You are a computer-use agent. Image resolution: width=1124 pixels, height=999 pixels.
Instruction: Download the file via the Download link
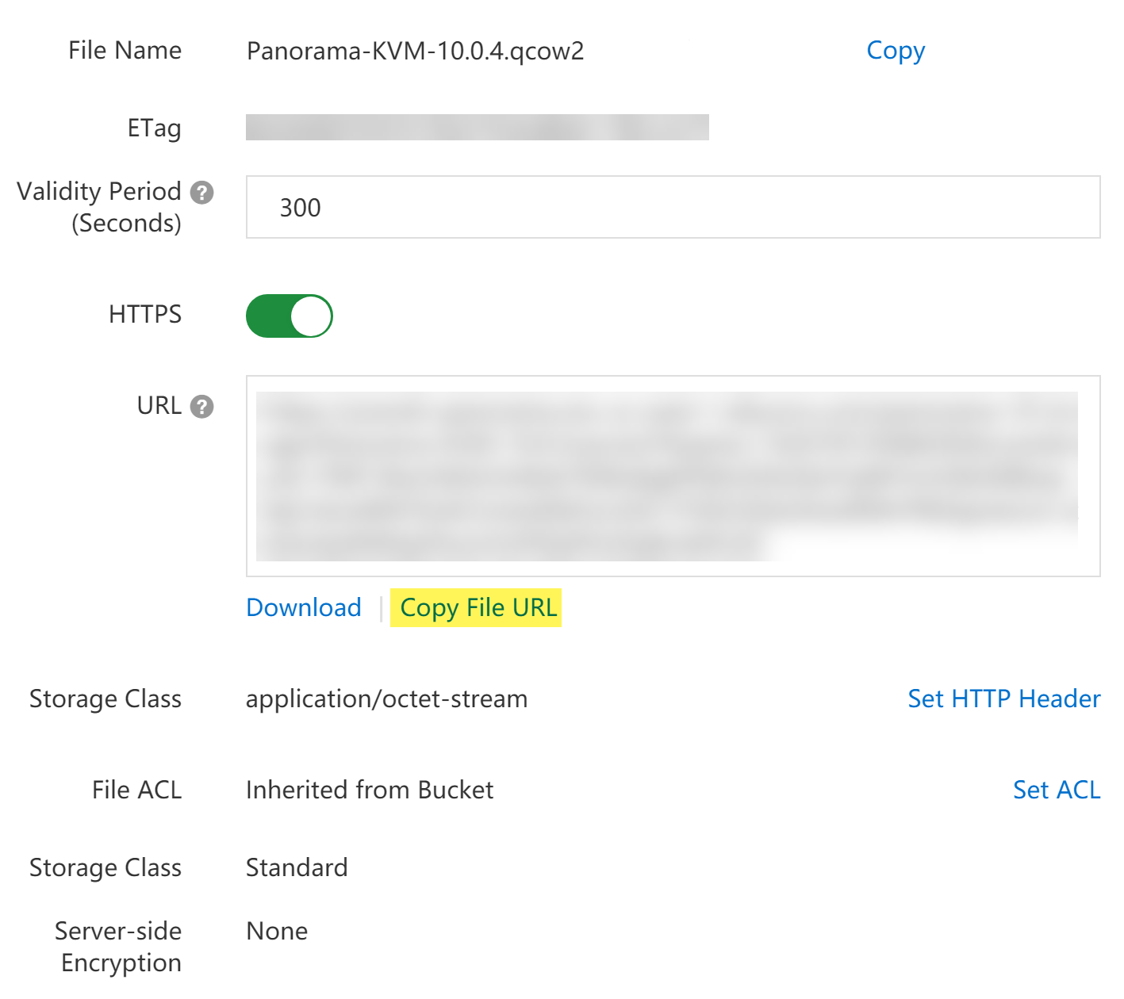click(304, 607)
